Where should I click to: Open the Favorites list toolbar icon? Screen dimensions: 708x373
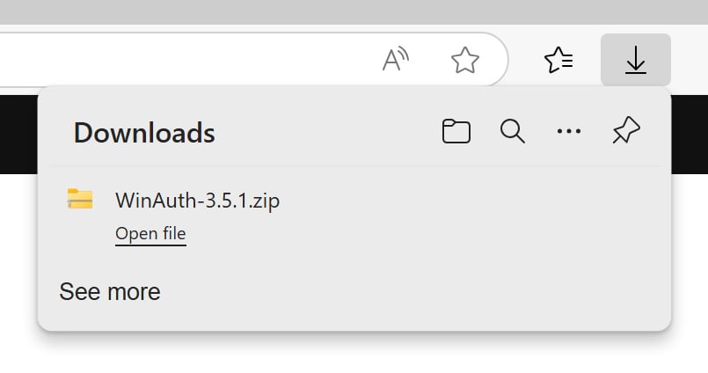click(x=559, y=60)
